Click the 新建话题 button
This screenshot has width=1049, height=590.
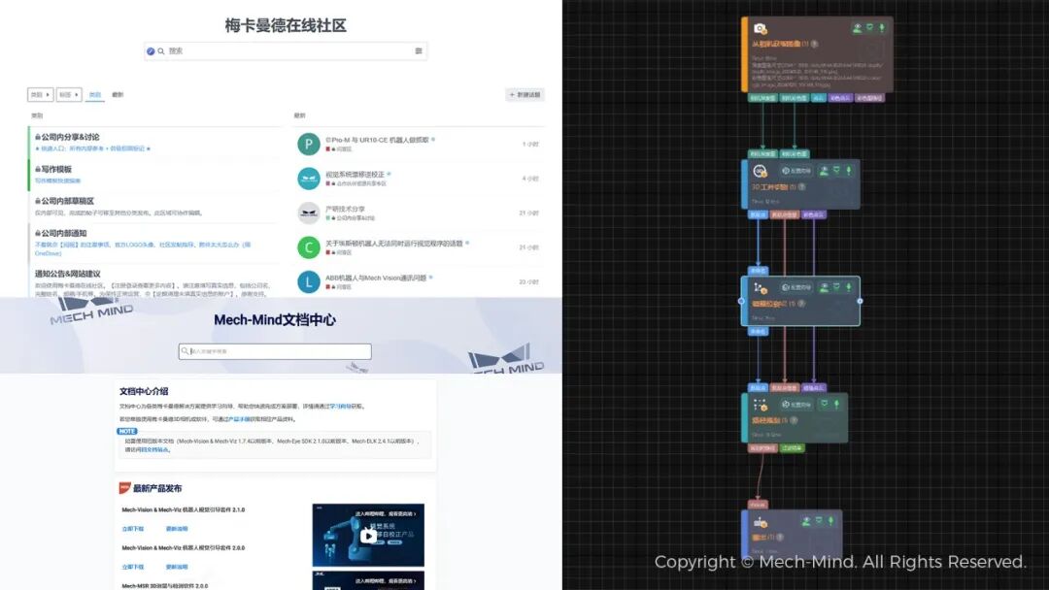click(x=524, y=94)
